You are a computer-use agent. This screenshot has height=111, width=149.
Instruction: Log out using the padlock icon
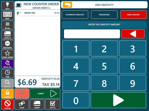pyautogui.click(x=8, y=94)
